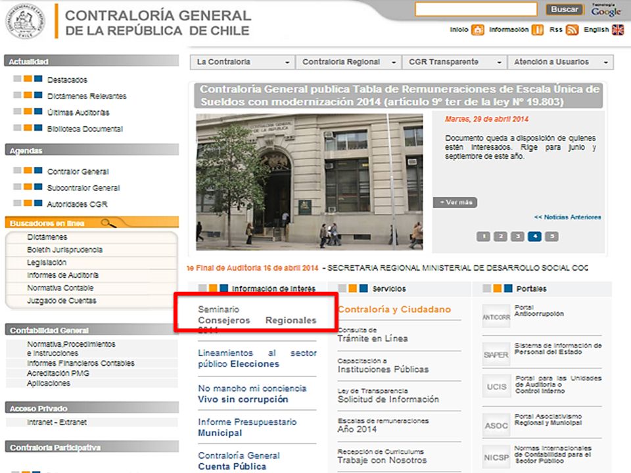631x473 pixels.
Task: Select Dictámenes search option
Action: pyautogui.click(x=47, y=237)
